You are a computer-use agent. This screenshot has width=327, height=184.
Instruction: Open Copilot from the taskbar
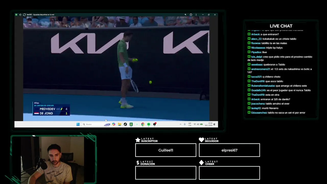click(x=114, y=124)
